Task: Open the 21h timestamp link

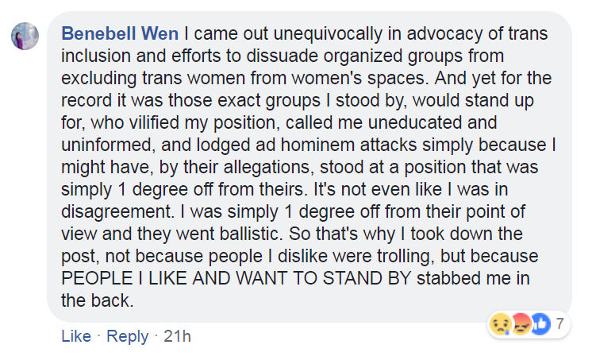Action: tap(178, 336)
